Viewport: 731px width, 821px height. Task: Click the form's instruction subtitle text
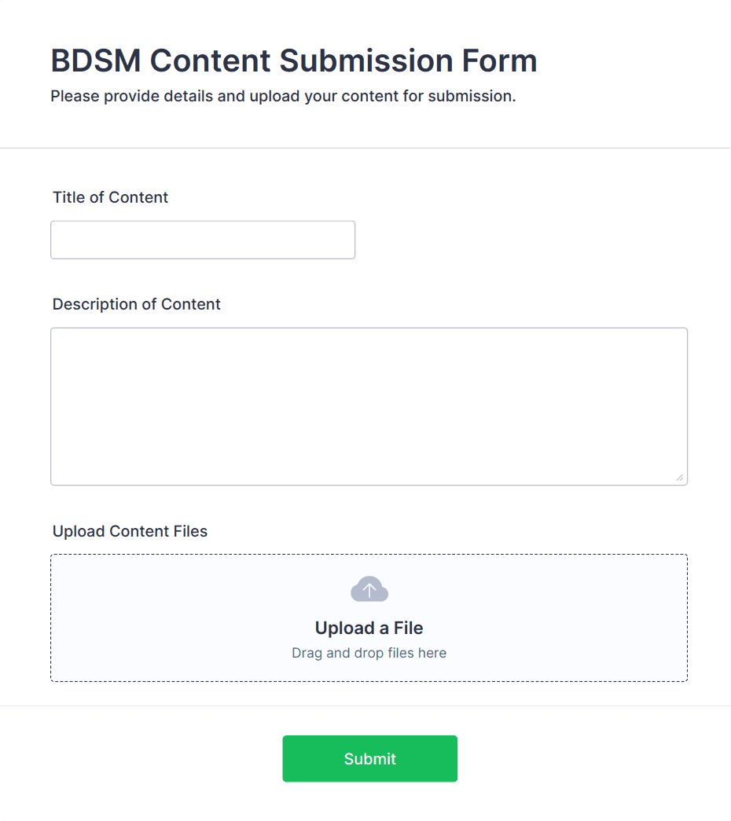(x=283, y=96)
